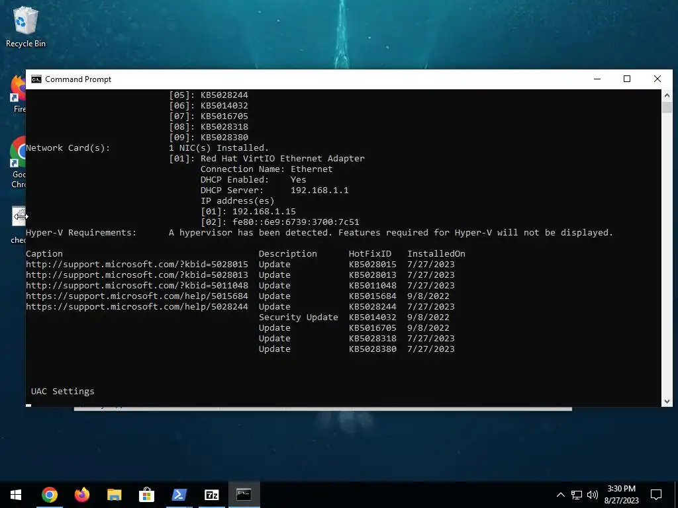
Task: Launch Chrome from the taskbar
Action: (x=49, y=495)
